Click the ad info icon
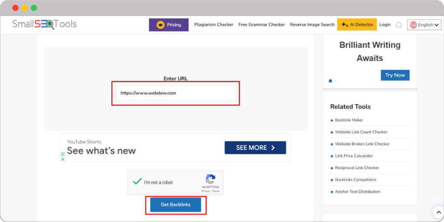 [63, 154]
